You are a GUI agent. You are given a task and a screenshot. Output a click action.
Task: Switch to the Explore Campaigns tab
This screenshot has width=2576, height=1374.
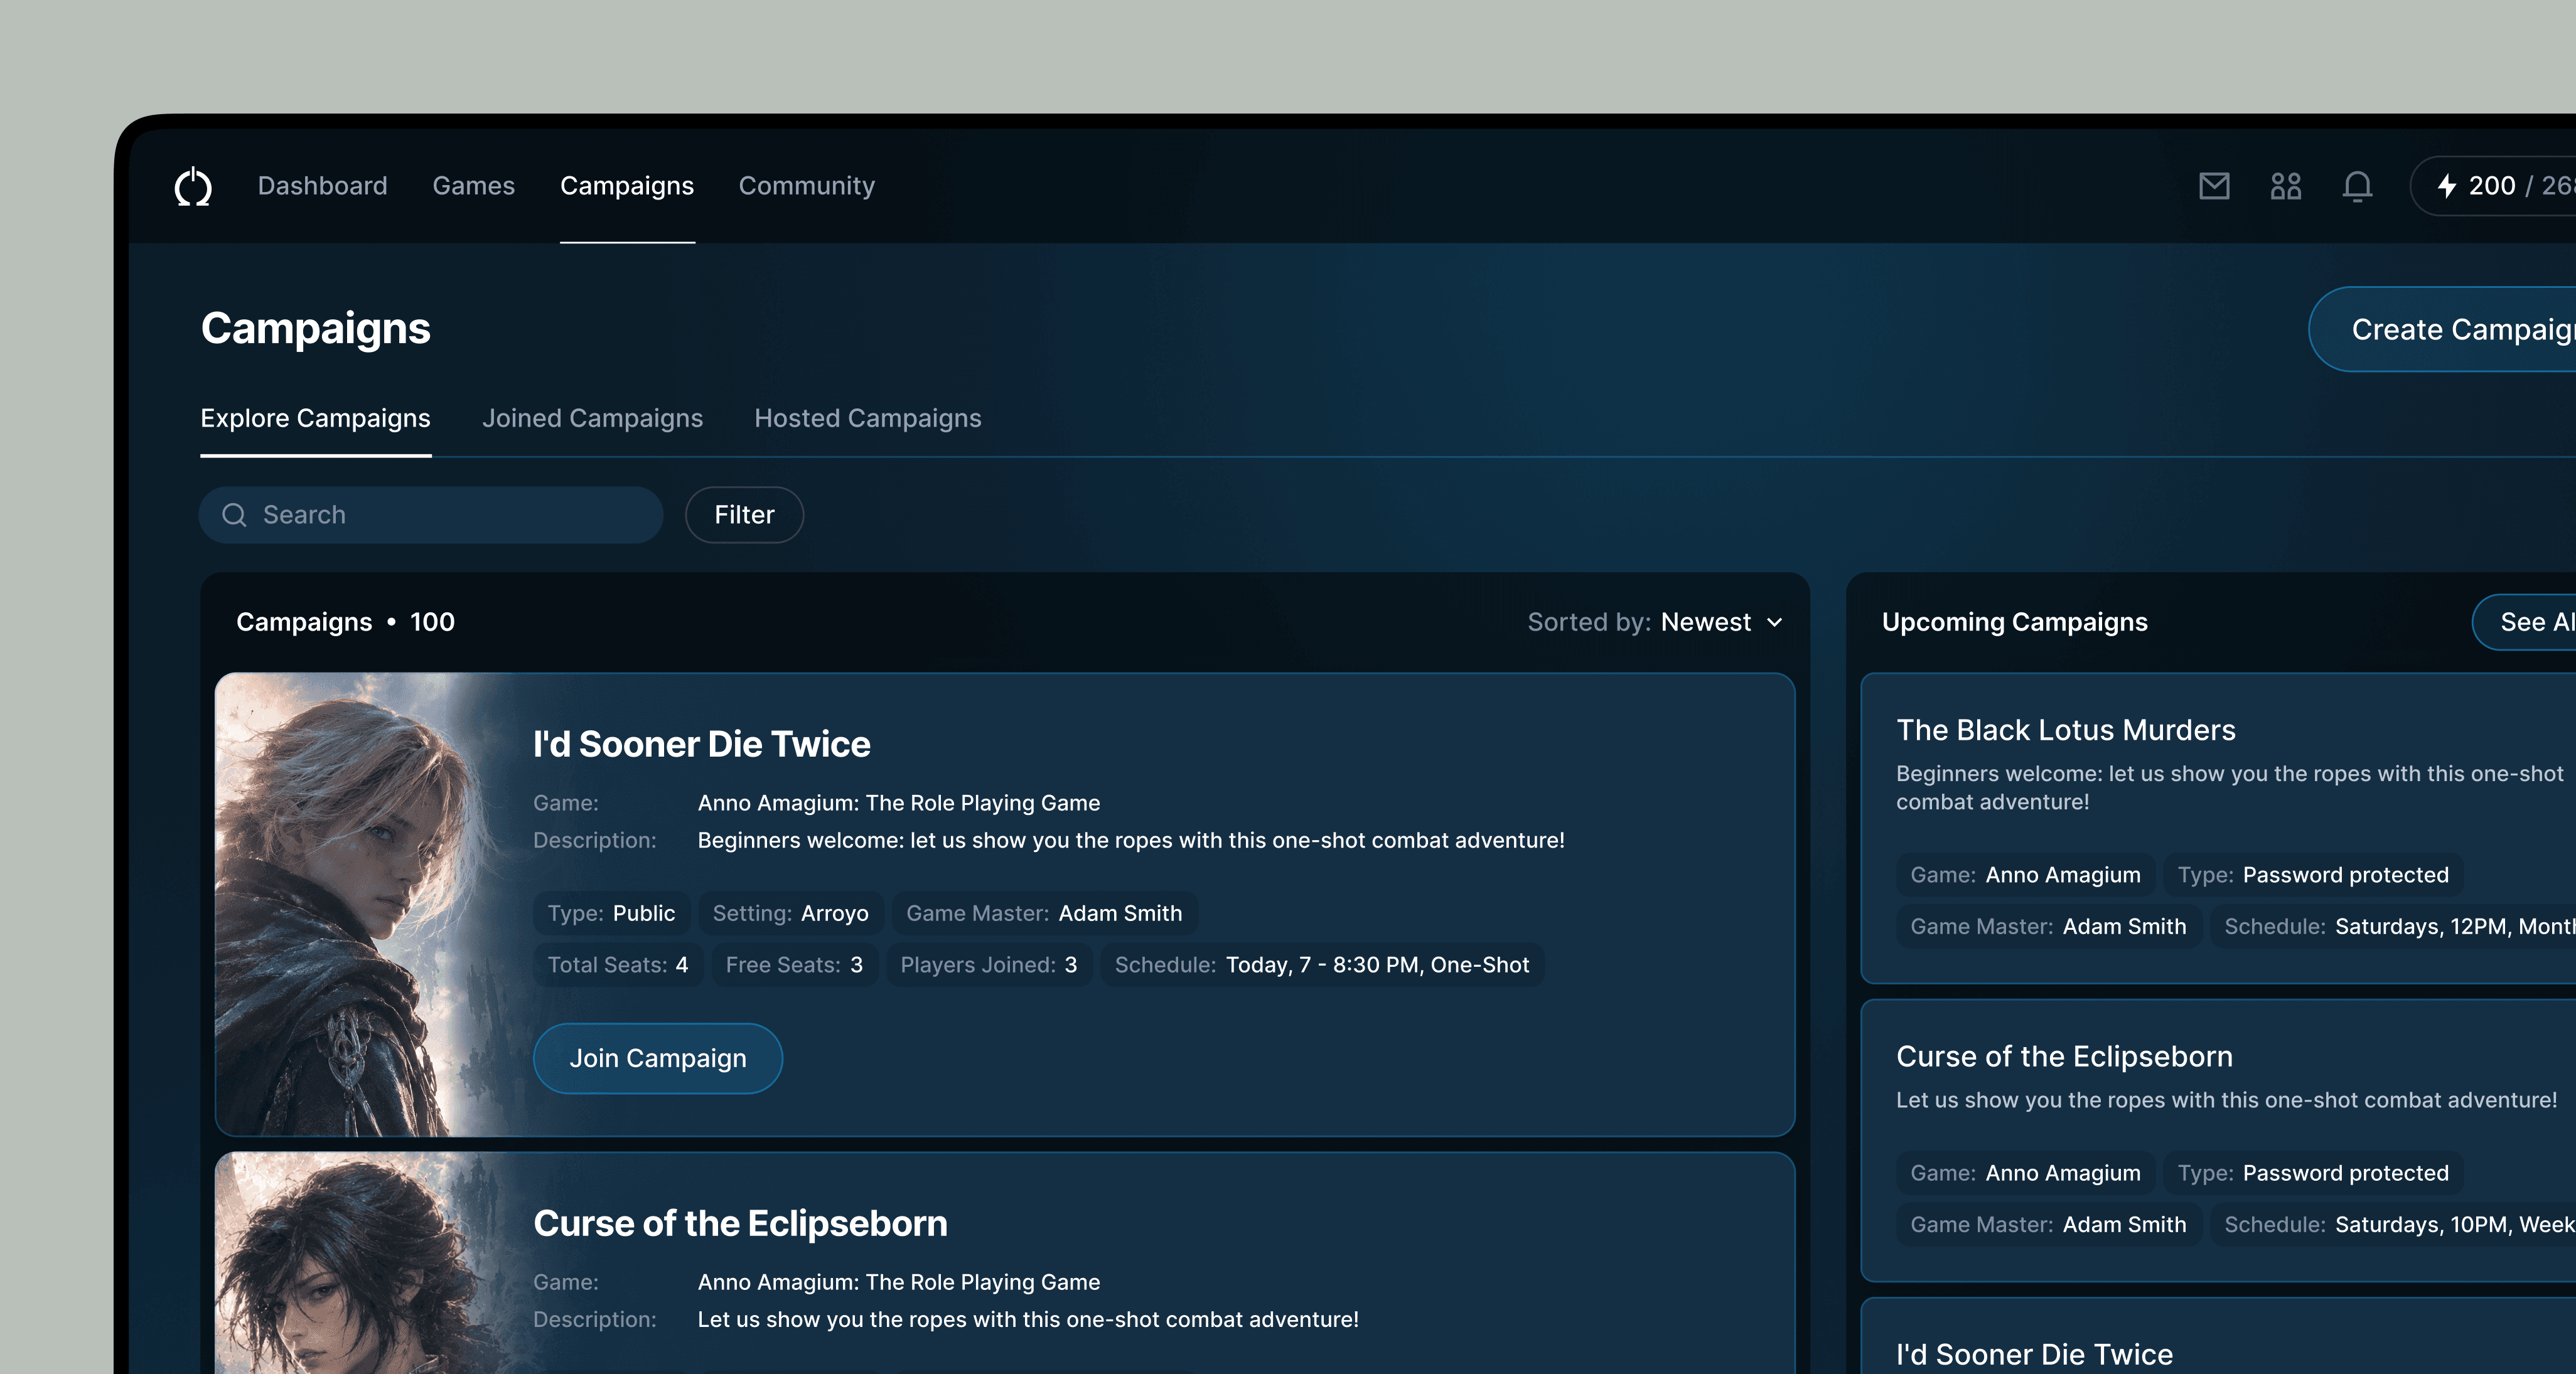pyautogui.click(x=315, y=418)
